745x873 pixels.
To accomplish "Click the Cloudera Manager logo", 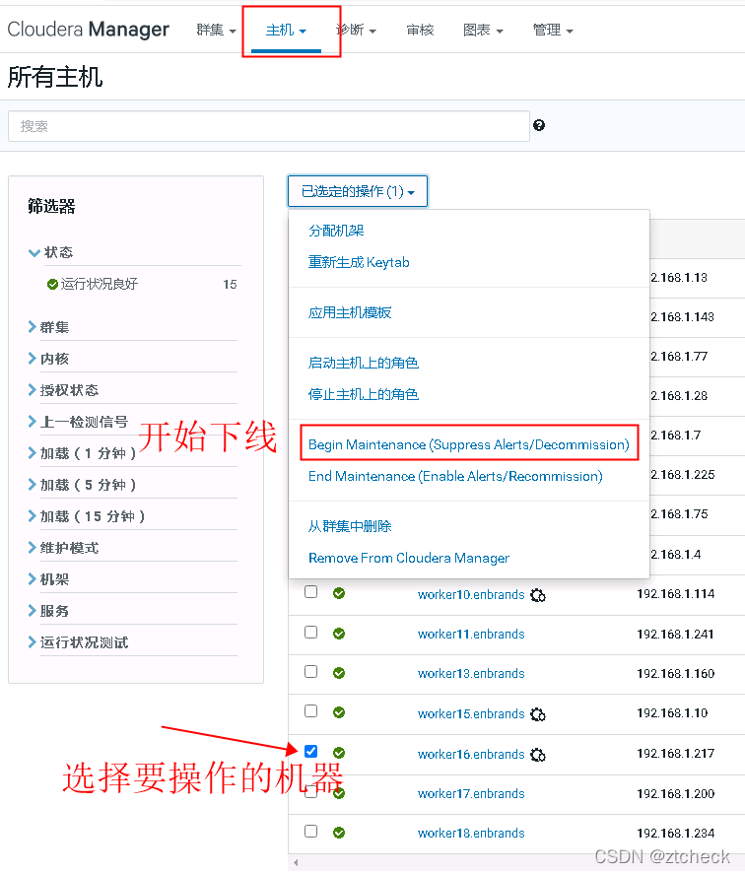I will pyautogui.click(x=88, y=29).
